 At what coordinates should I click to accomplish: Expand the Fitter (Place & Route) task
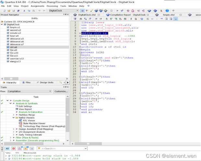pyautogui.click(x=10, y=138)
